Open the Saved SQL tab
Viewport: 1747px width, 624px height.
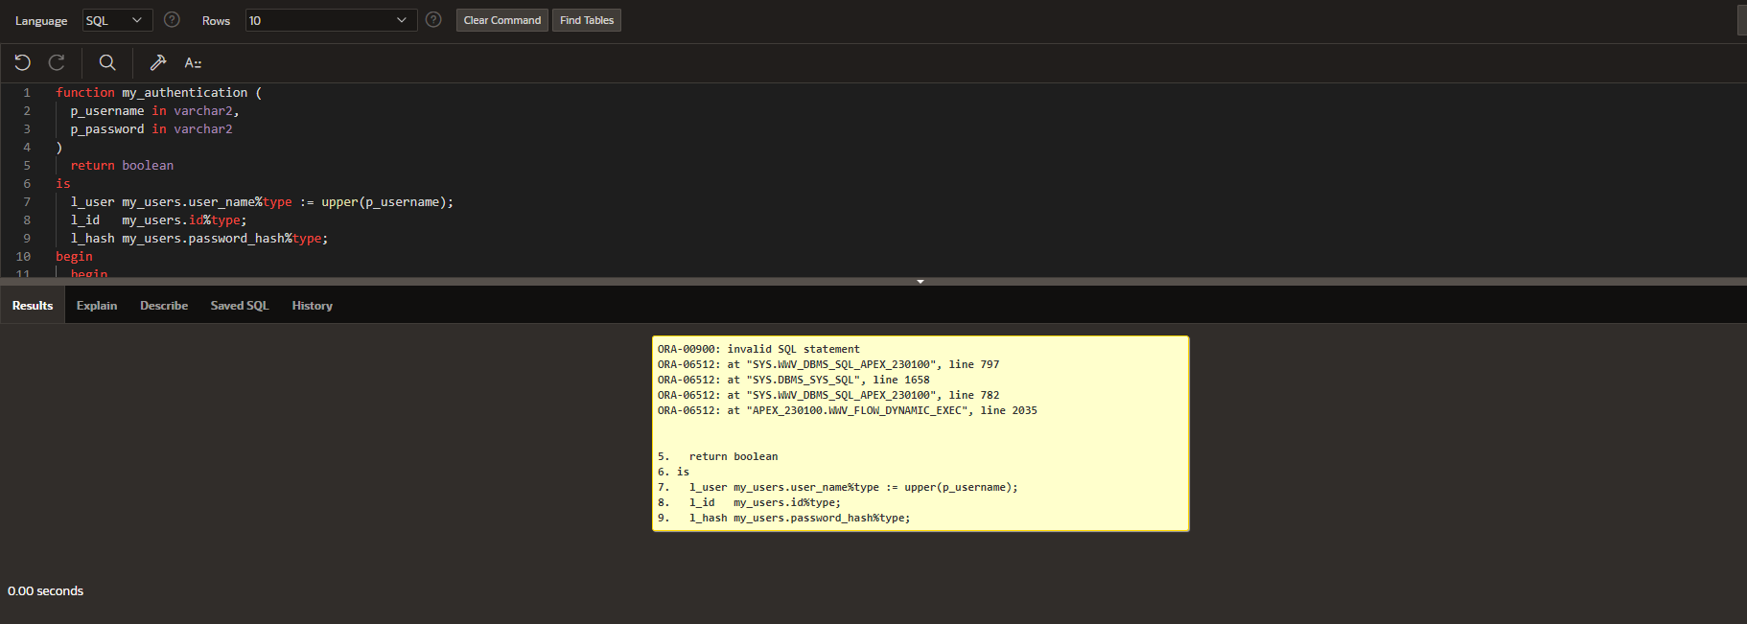240,306
